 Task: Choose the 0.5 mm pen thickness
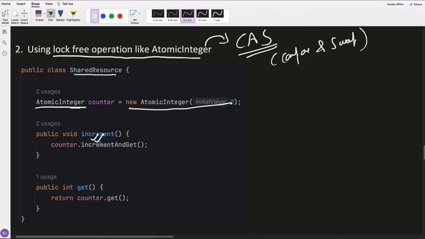tap(187, 16)
